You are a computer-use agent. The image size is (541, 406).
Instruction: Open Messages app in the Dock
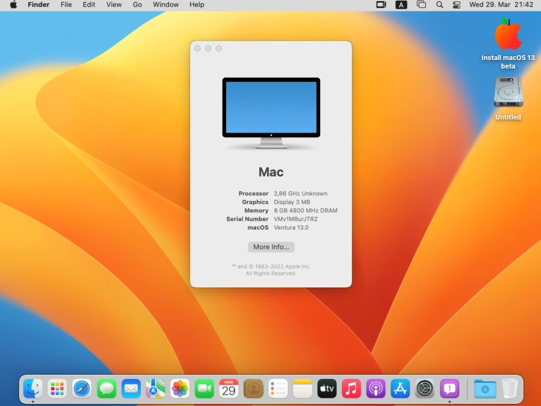pos(106,389)
